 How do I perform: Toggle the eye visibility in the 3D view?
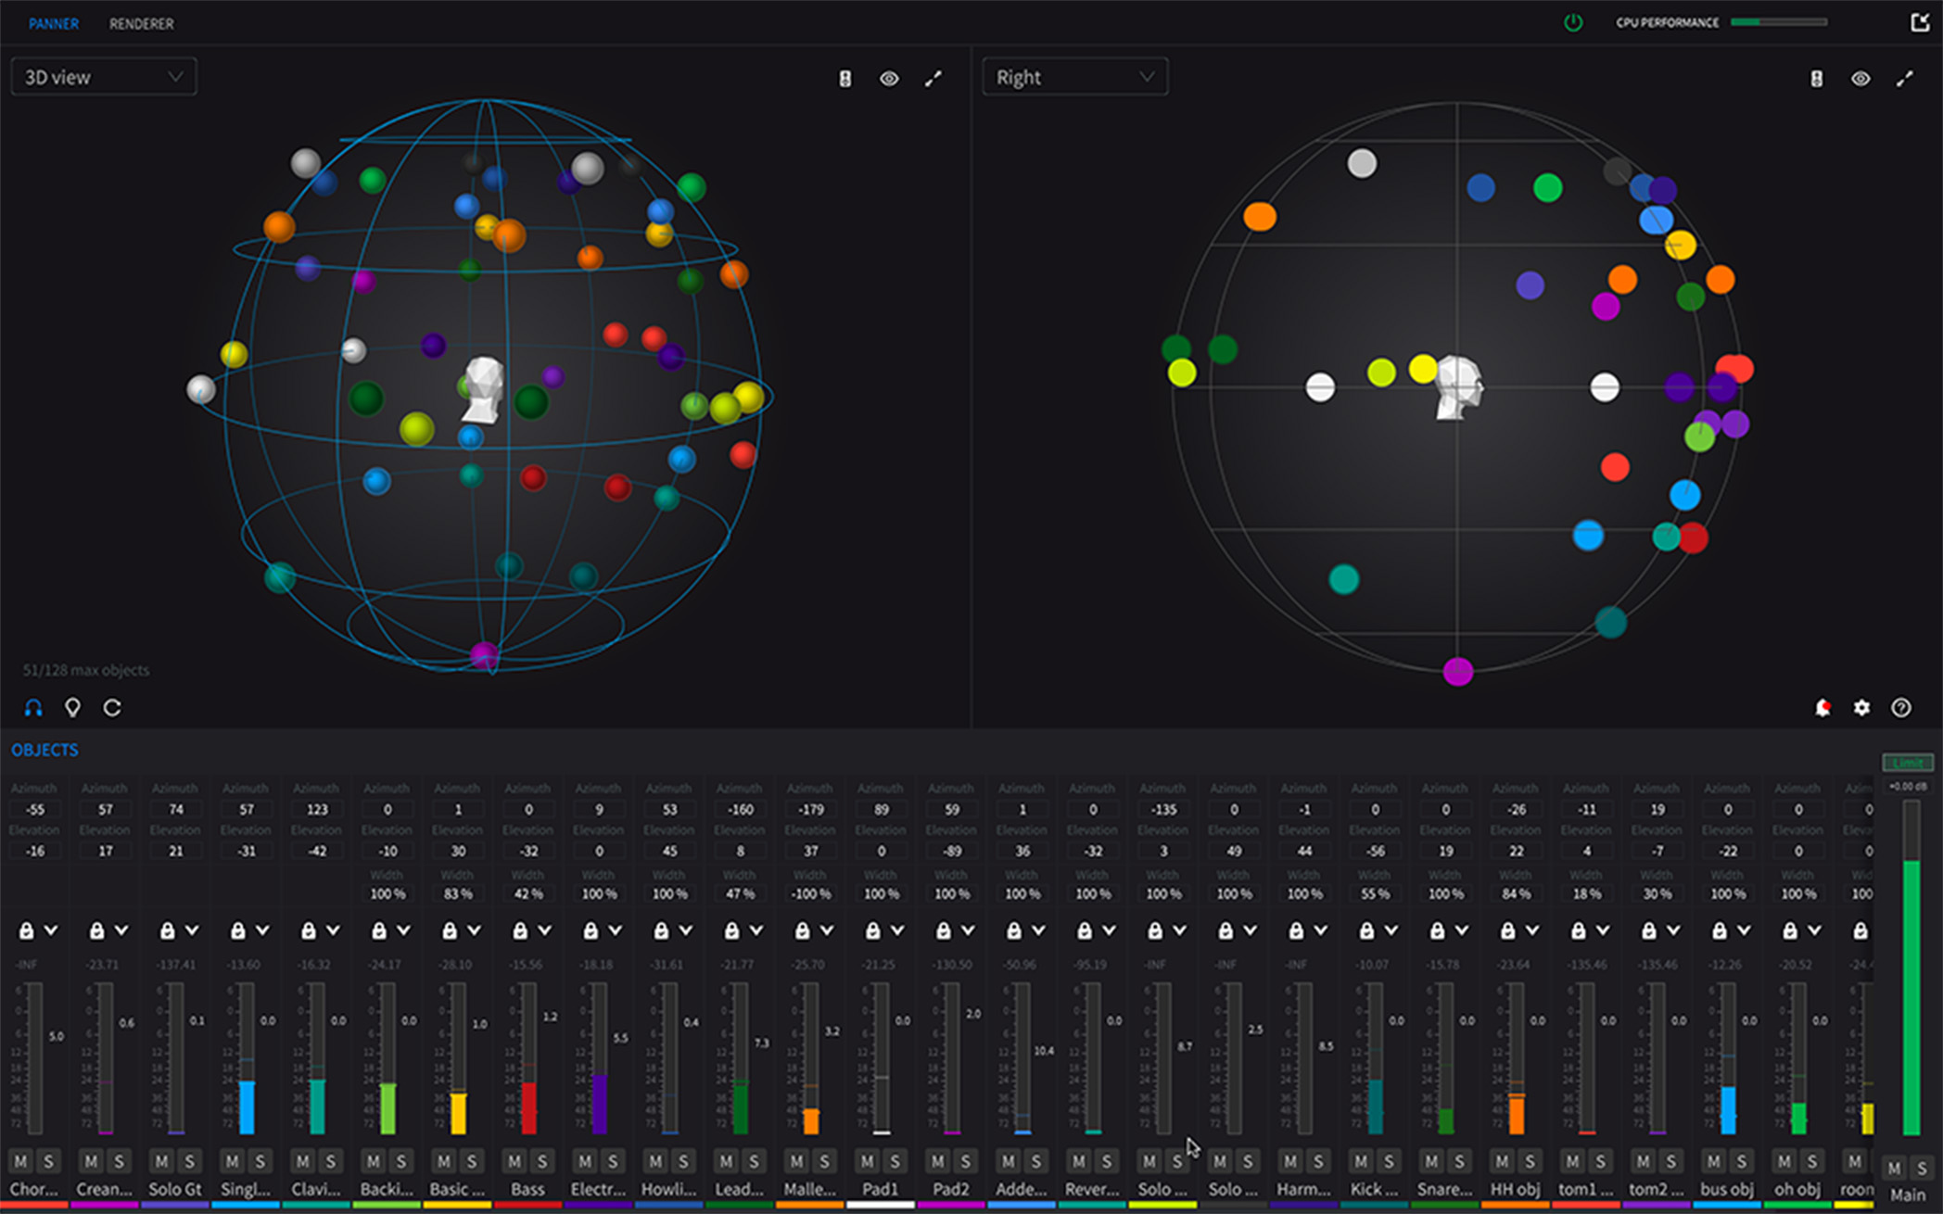click(x=889, y=79)
